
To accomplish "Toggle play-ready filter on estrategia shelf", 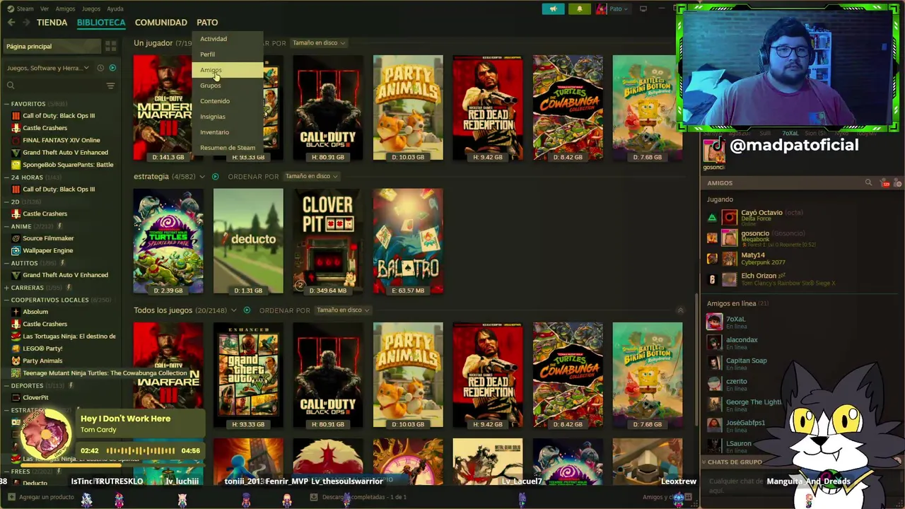I will click(216, 177).
